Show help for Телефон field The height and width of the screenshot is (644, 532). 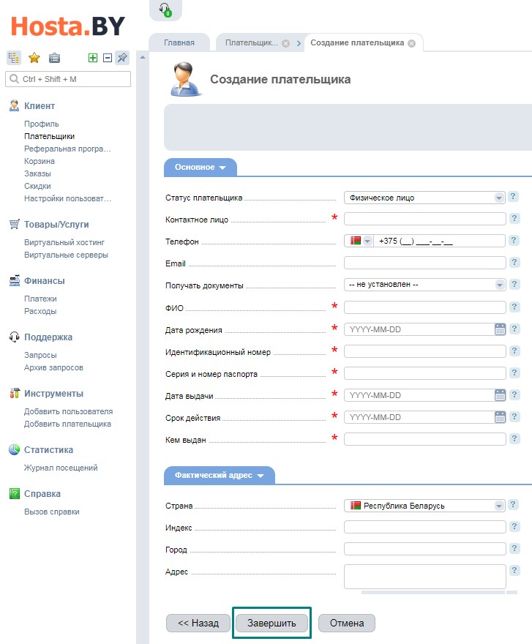coord(514,240)
